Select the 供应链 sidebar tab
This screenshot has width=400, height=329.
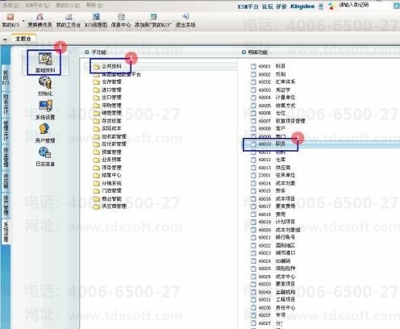click(x=6, y=181)
